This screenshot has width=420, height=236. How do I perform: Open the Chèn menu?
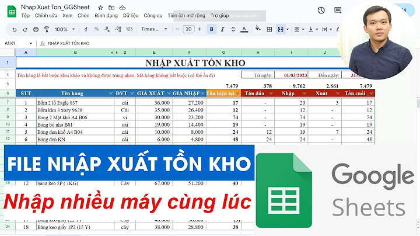(83, 16)
